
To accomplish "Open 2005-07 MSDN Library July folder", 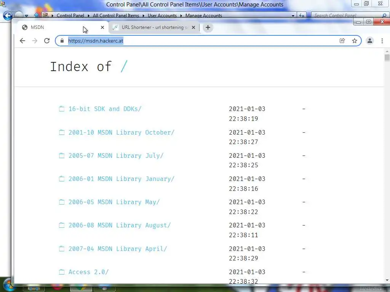I will (116, 156).
